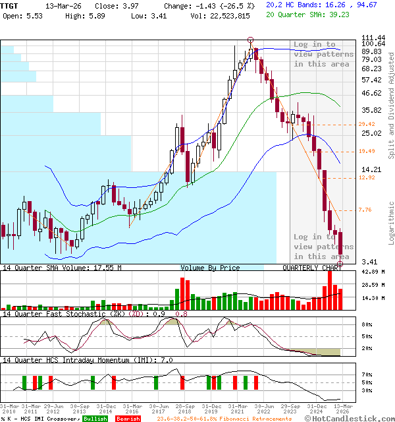Click the red Bearish legend box

[127, 419]
